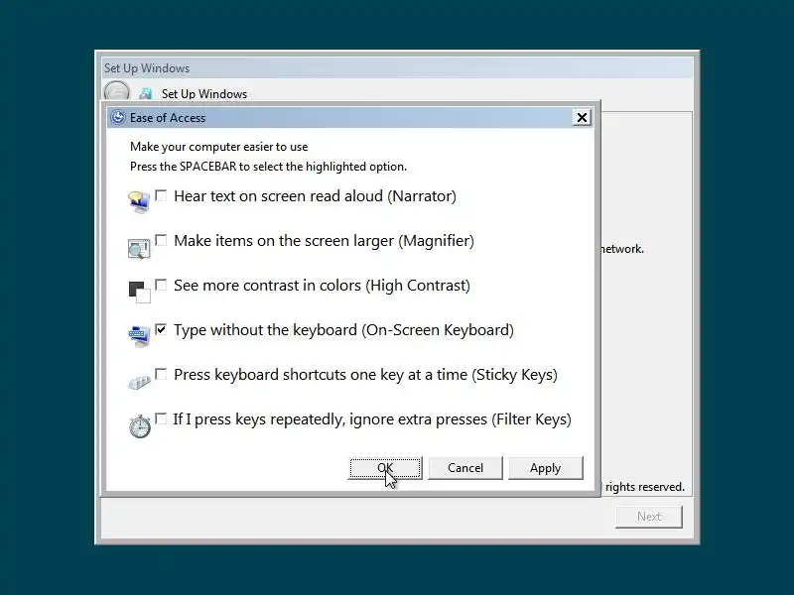Click the back arrow in Set Up Windows
794x595 pixels.
[x=116, y=92]
